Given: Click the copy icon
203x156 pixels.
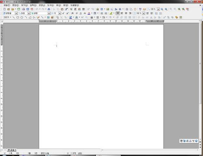Looking at the screenshot, I should [x=58, y=9].
